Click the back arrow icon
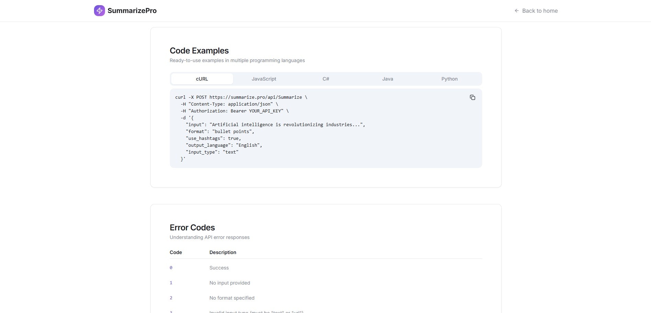651x313 pixels. coord(516,11)
